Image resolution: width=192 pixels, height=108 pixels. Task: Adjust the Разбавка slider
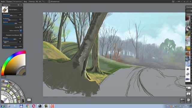[10, 20]
